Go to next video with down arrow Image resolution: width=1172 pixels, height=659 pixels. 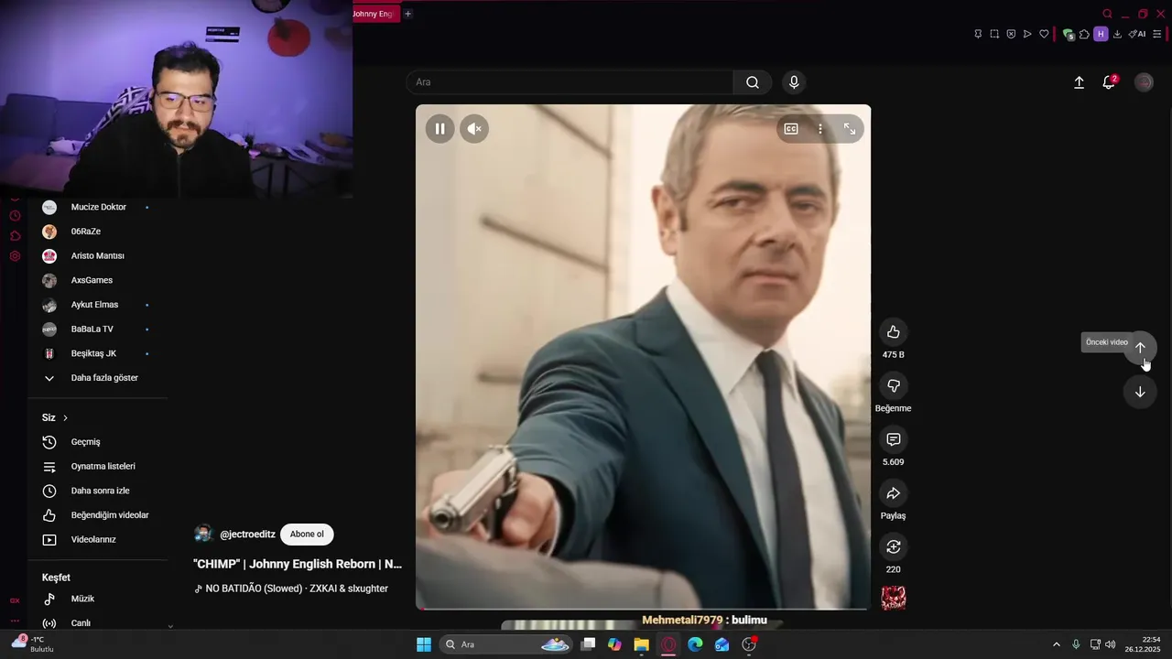pyautogui.click(x=1140, y=392)
